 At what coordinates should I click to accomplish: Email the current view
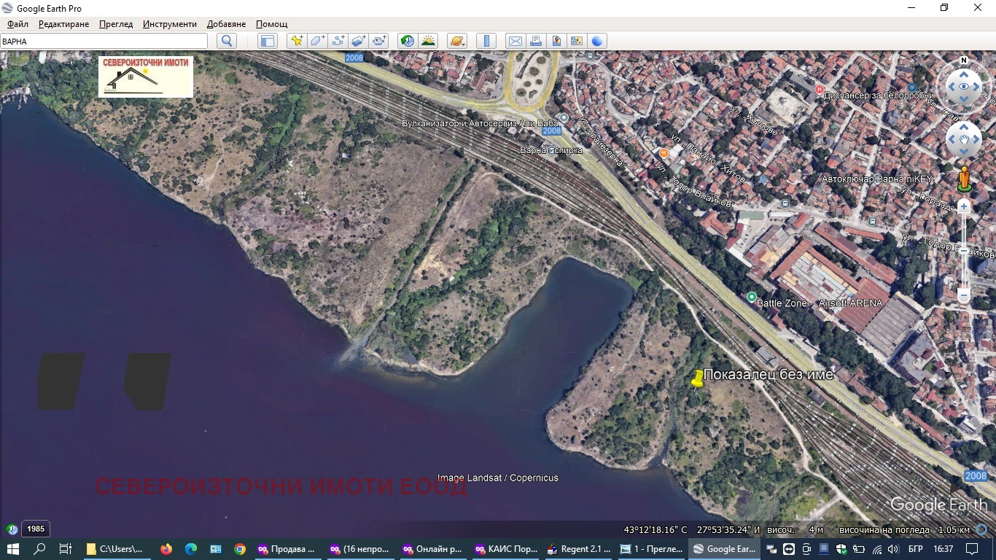(515, 41)
